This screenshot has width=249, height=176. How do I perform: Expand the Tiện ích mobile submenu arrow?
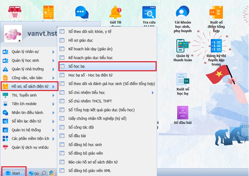[53, 104]
